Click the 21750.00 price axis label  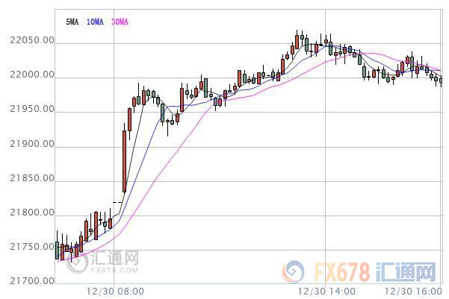point(32,247)
